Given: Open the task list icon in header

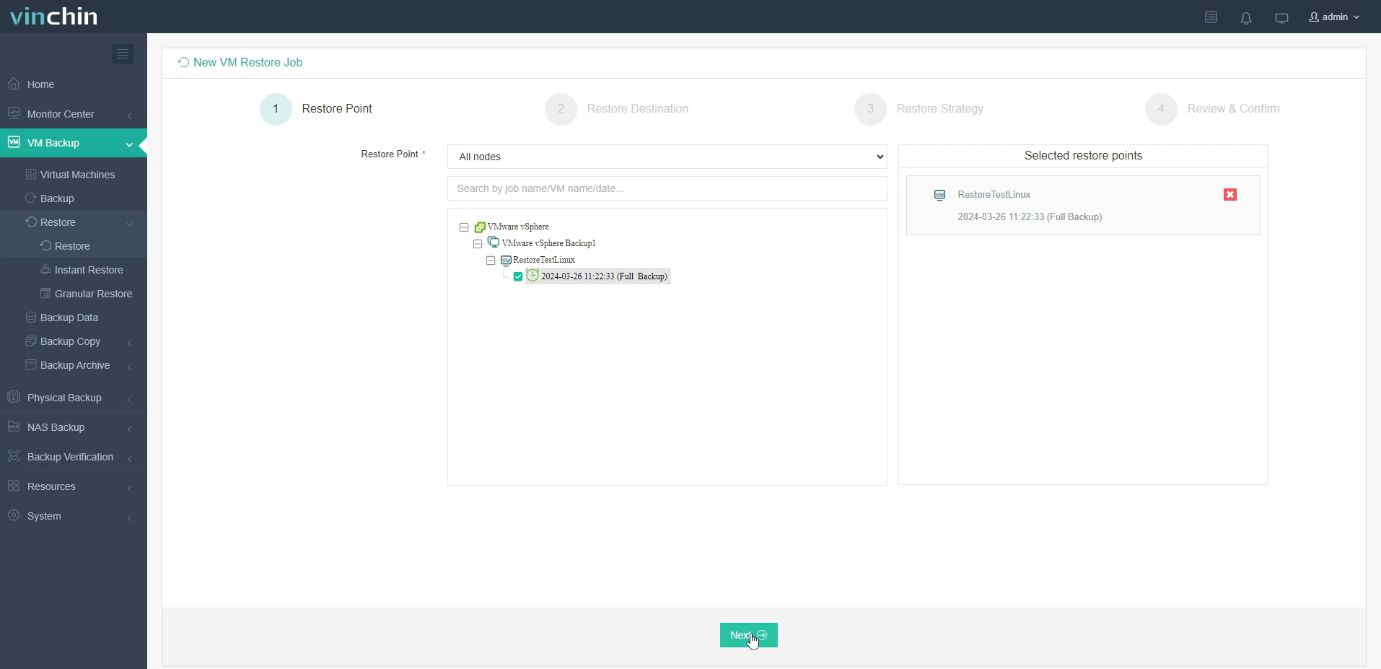Looking at the screenshot, I should pyautogui.click(x=1211, y=17).
